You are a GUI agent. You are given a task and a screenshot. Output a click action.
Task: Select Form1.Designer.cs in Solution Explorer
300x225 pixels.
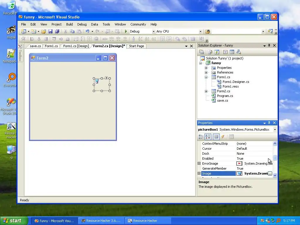[x=236, y=82]
